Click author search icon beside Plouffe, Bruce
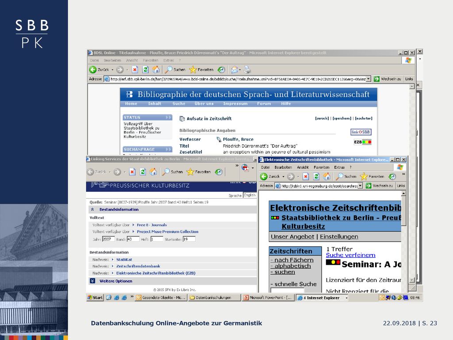 pyautogui.click(x=219, y=139)
